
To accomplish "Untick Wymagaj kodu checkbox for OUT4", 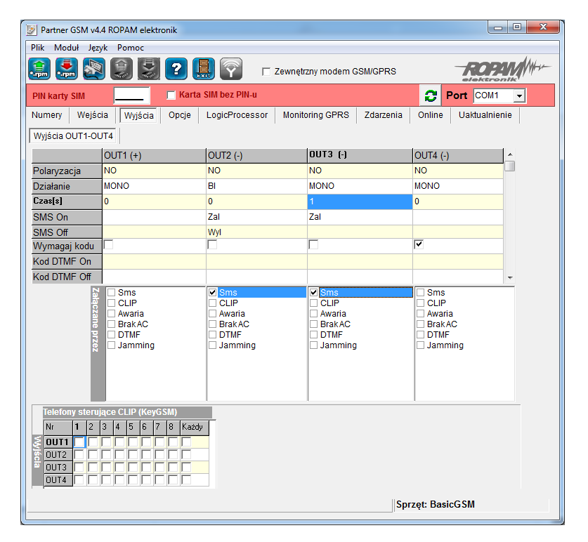I will pos(419,244).
